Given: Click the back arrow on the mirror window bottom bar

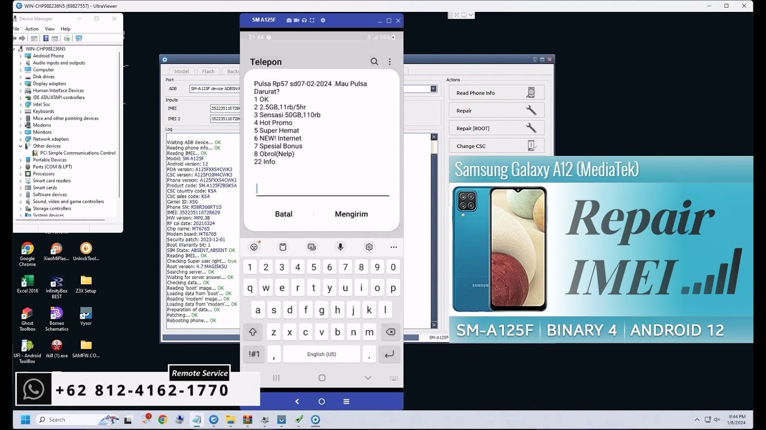Looking at the screenshot, I should pyautogui.click(x=297, y=401).
